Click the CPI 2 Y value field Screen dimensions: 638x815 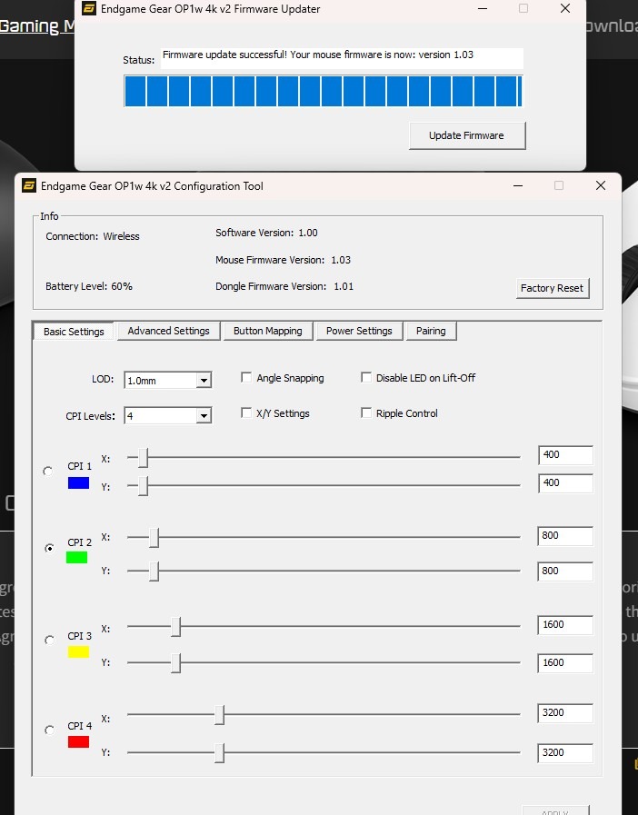565,571
